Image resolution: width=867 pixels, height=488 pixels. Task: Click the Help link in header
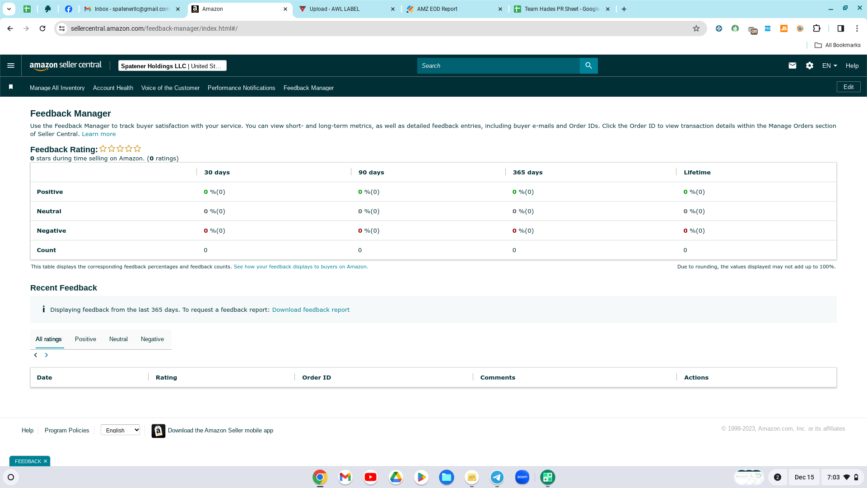[852, 66]
